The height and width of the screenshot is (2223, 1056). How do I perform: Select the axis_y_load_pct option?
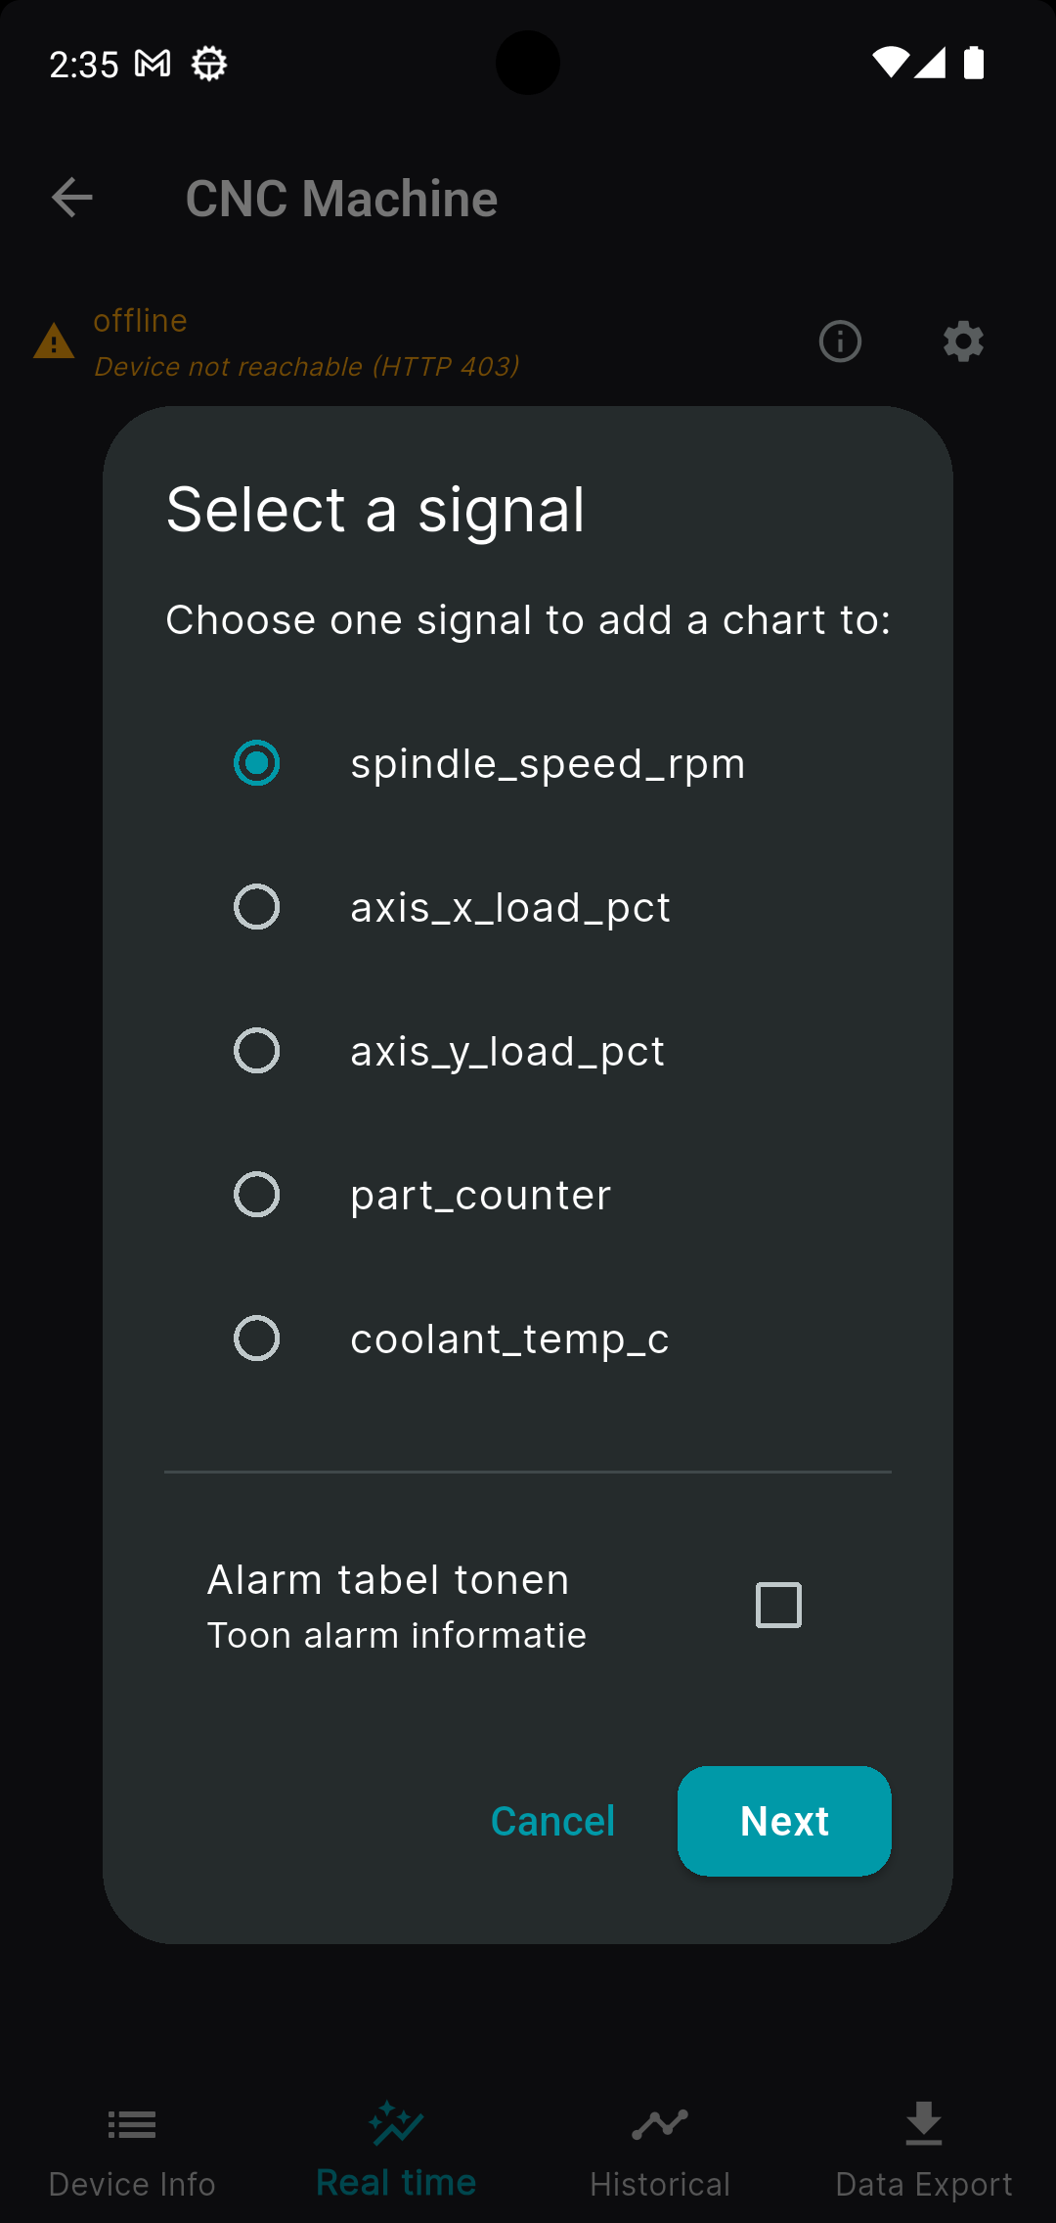[x=256, y=1051]
